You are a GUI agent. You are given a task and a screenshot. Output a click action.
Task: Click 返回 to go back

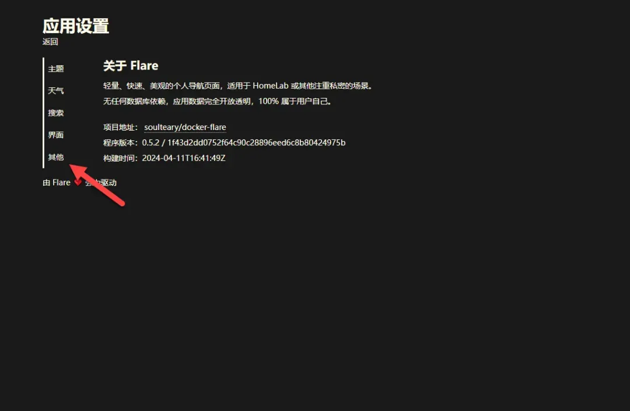pos(50,42)
